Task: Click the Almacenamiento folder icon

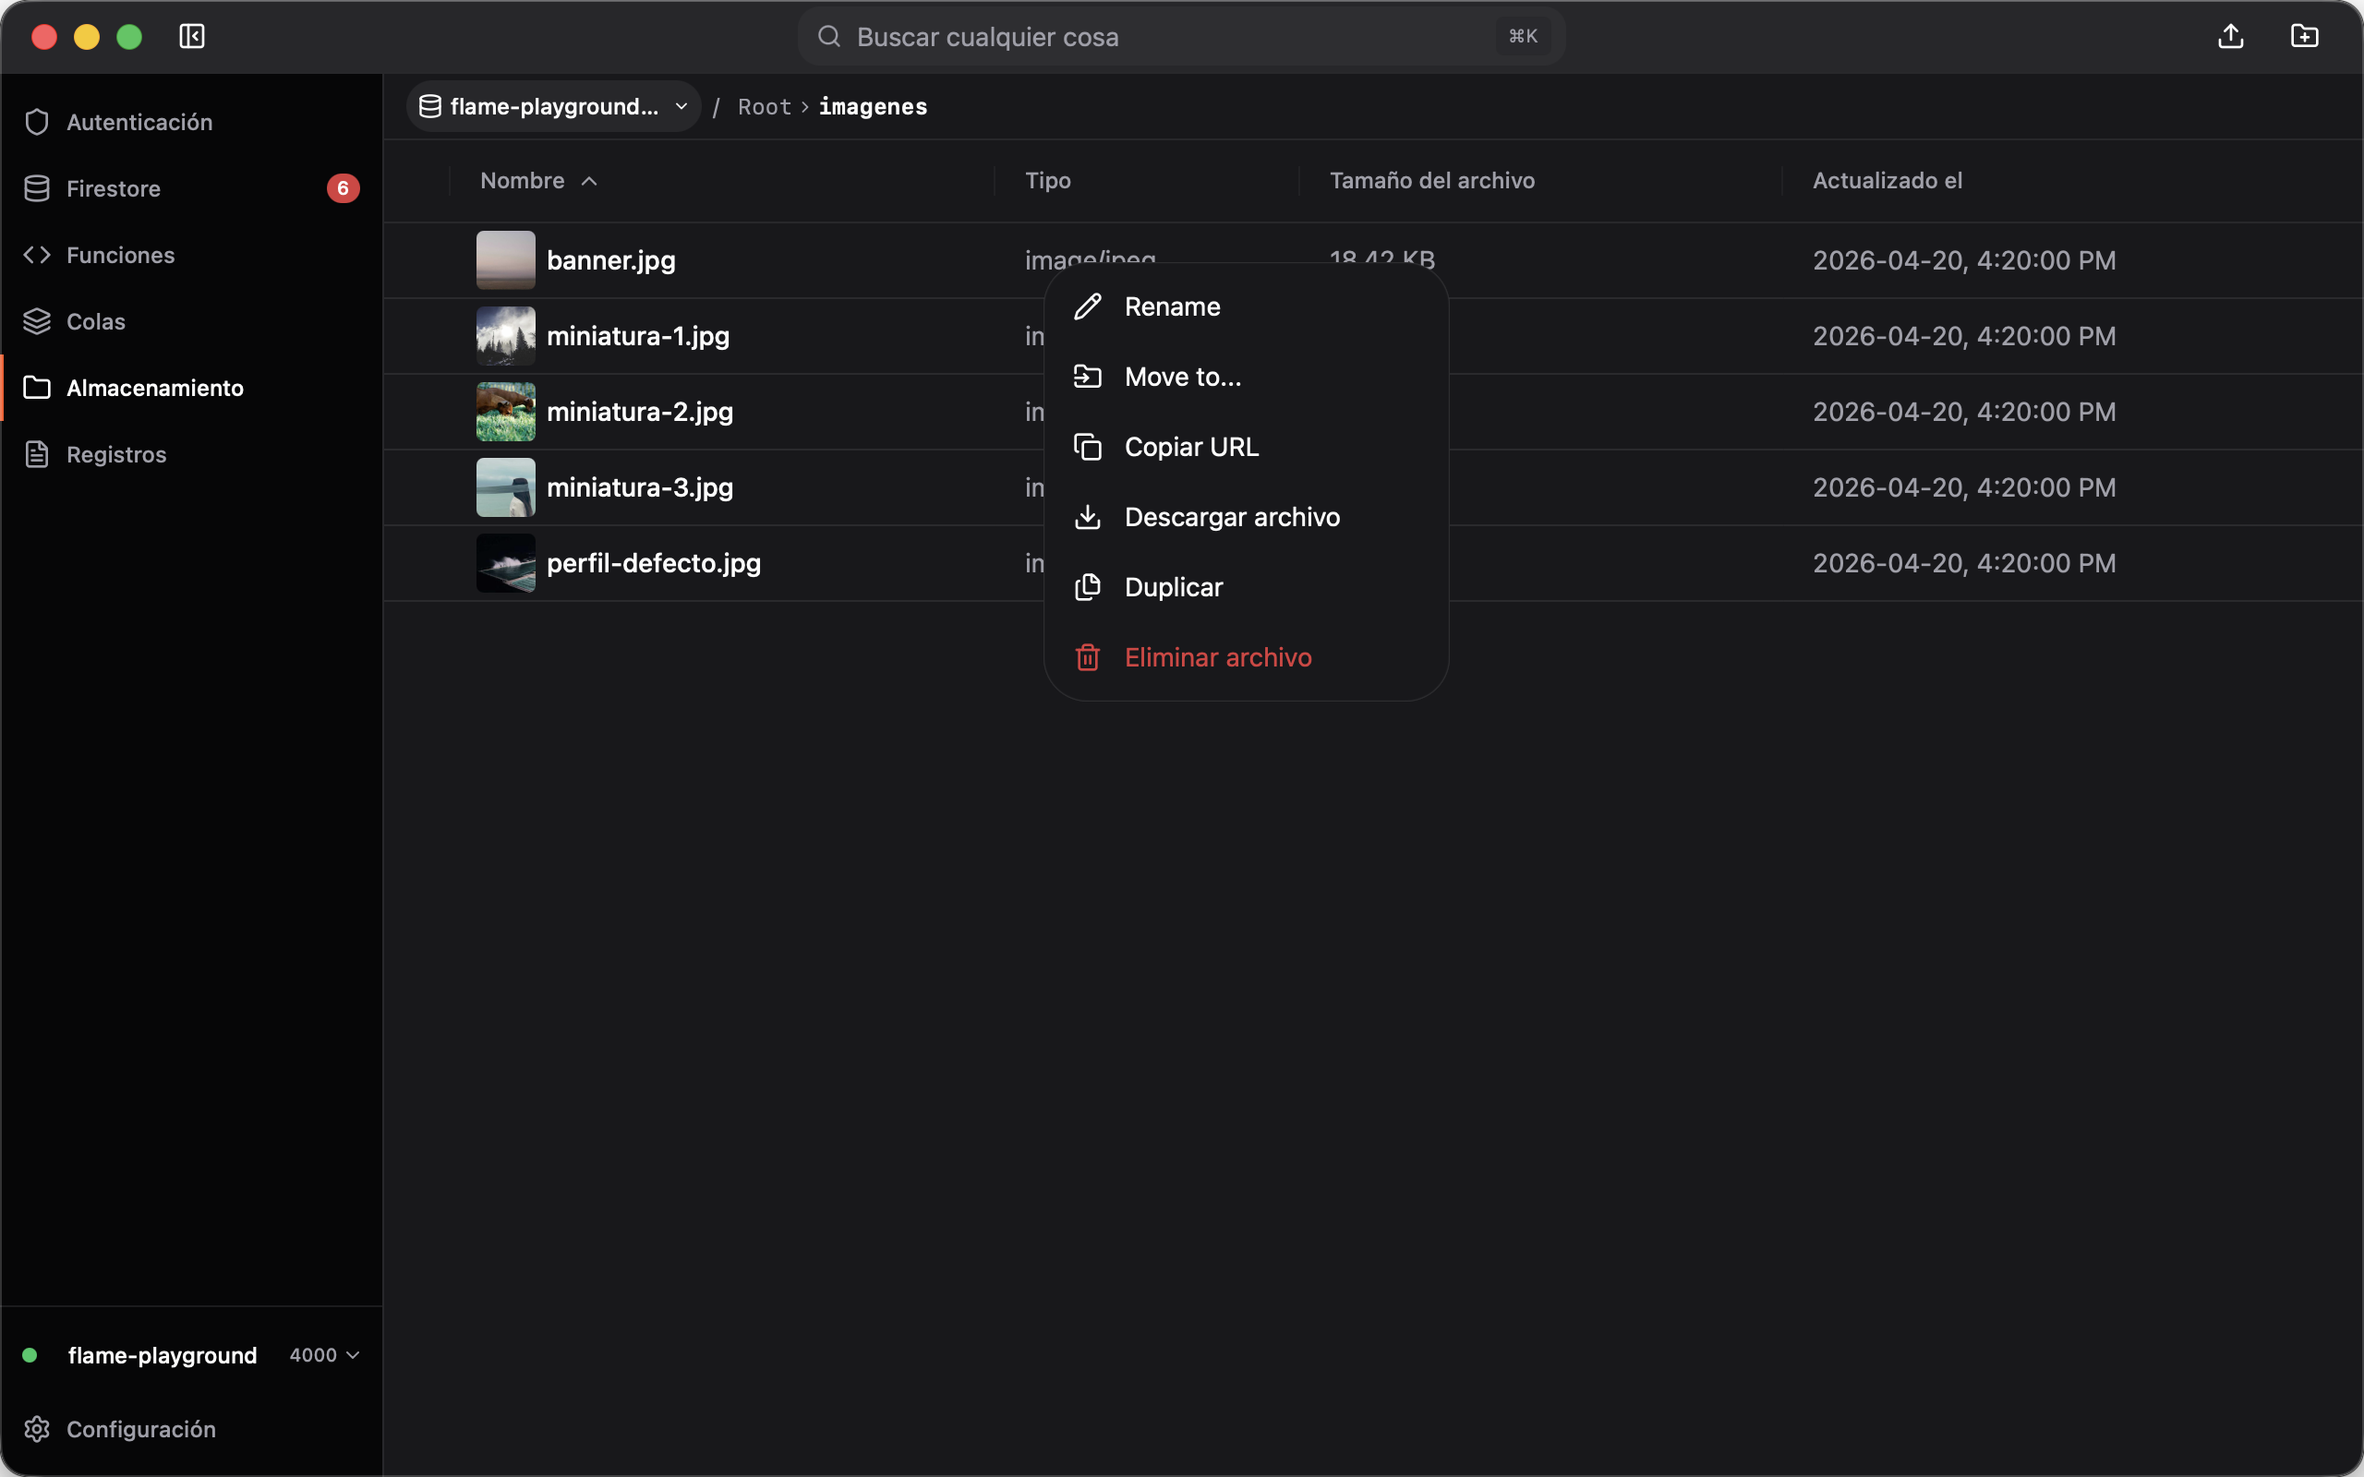Action: (x=37, y=388)
